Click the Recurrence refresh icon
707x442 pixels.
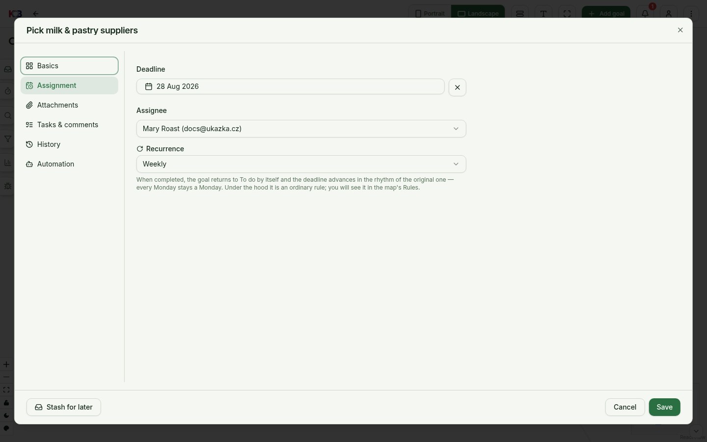coord(140,149)
